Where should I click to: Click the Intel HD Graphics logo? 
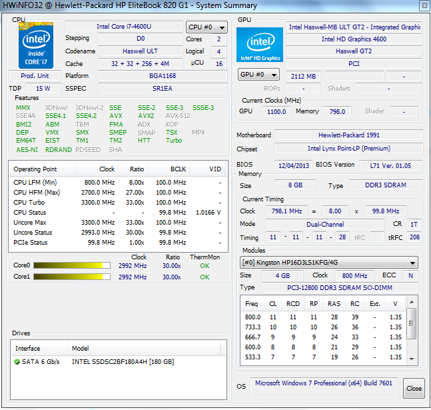(x=260, y=45)
